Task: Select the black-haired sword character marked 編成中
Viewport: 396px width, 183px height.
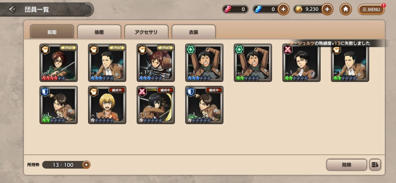Action: tap(155, 105)
